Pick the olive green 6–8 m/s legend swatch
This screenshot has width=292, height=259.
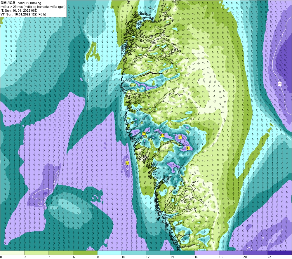[85, 253]
